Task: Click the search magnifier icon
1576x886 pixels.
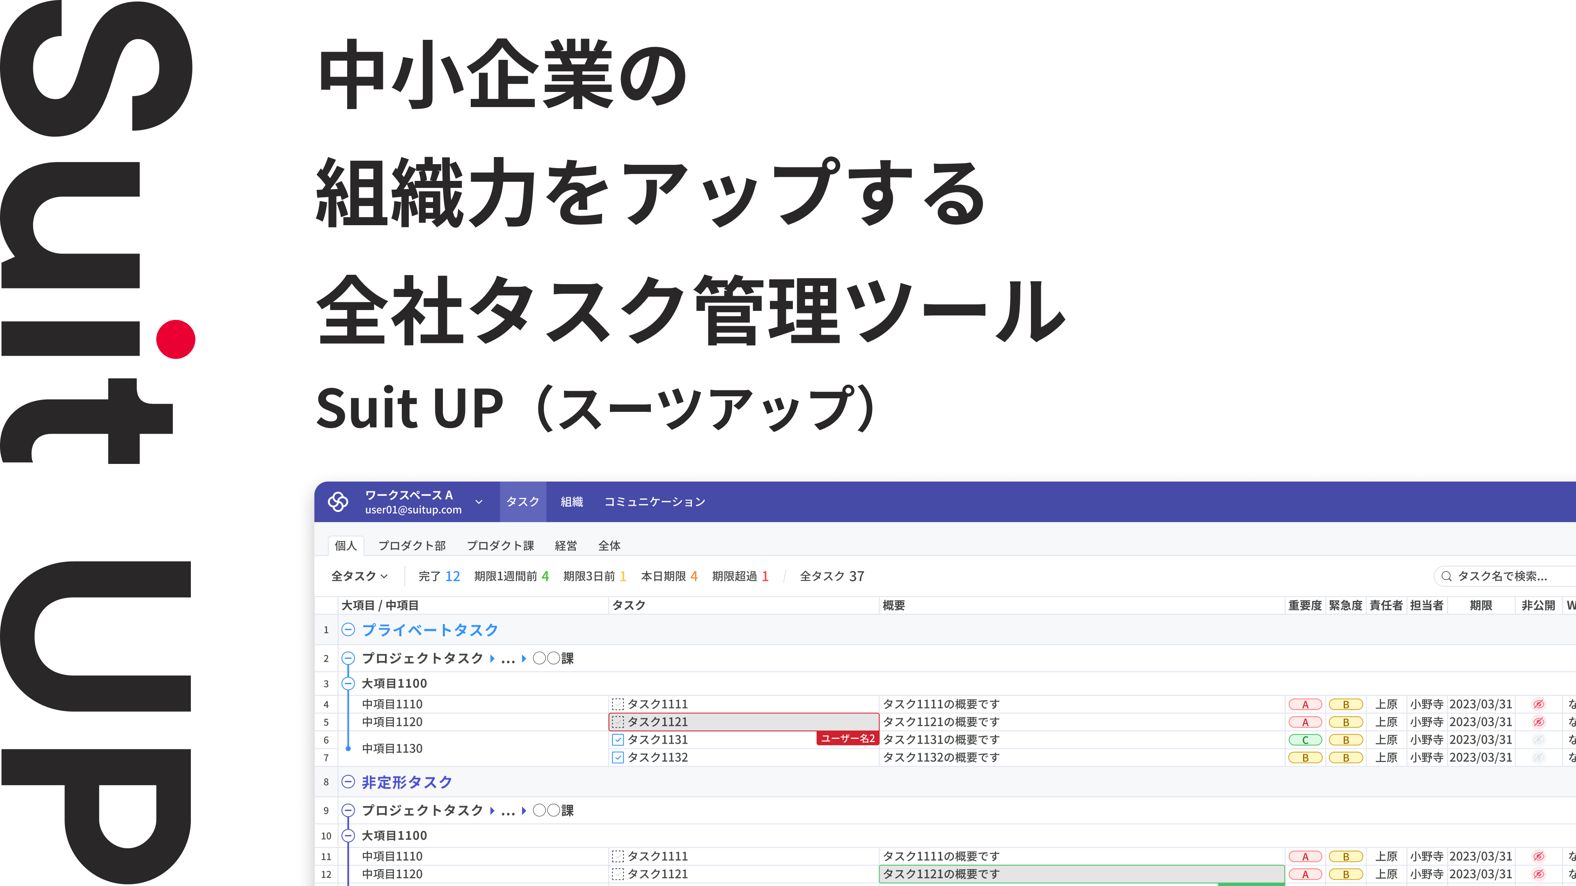Action: point(1446,576)
